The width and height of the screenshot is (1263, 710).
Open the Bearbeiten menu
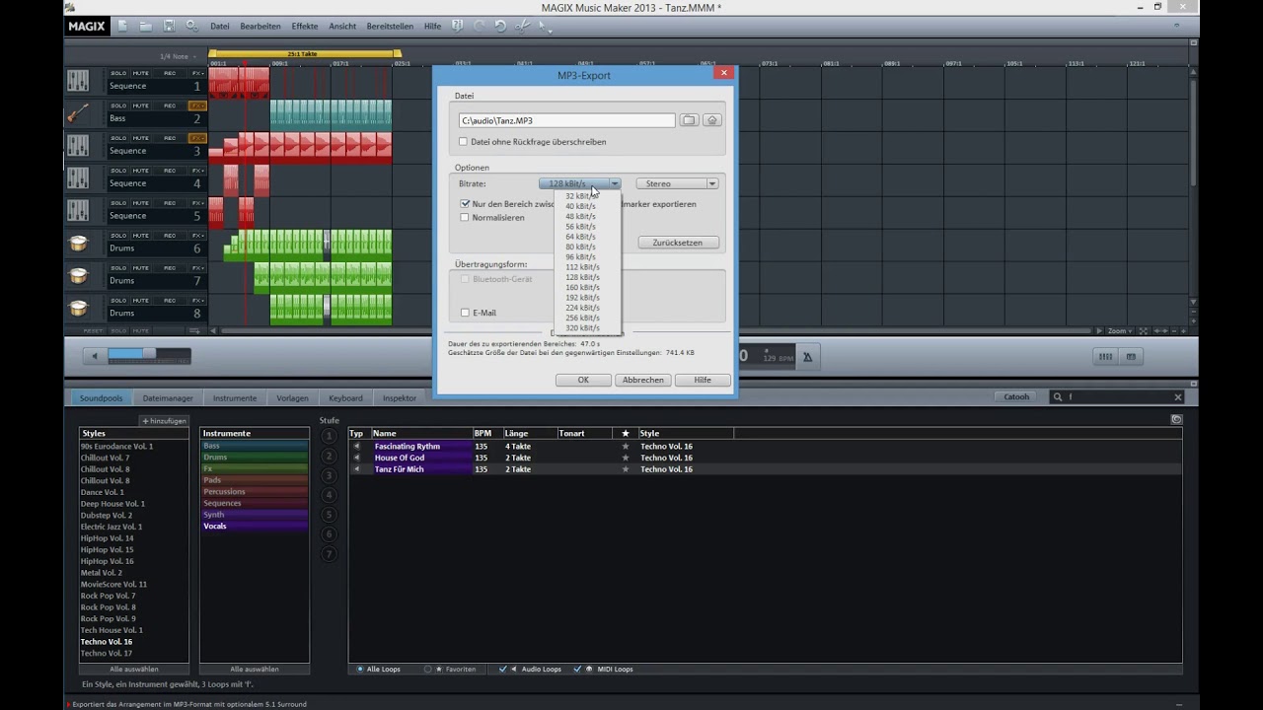pos(260,27)
